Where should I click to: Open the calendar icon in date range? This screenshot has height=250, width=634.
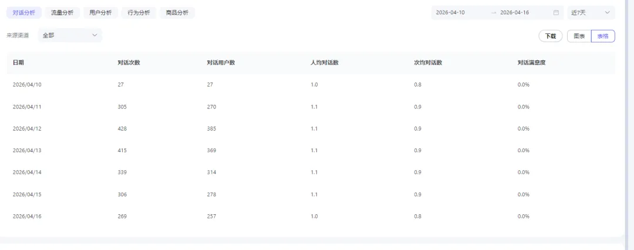click(556, 12)
